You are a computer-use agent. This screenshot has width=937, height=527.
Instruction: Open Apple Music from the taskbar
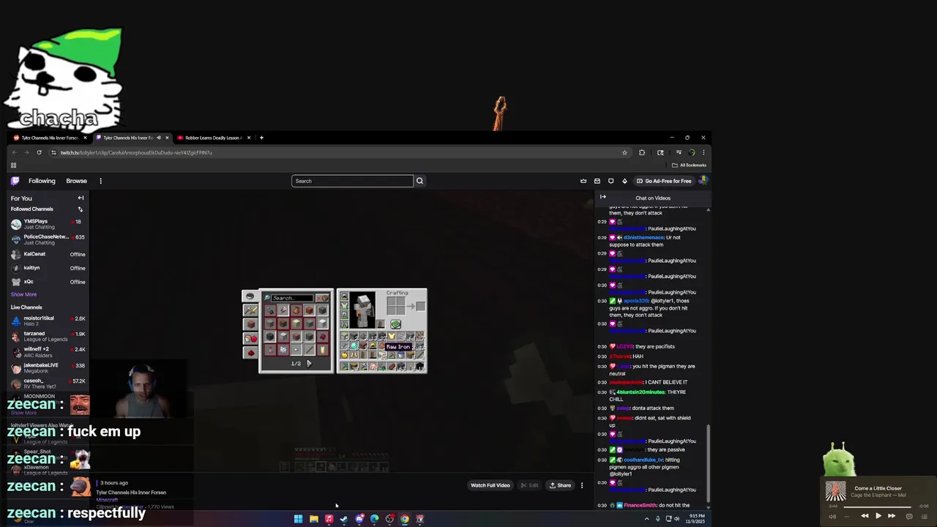(x=329, y=519)
